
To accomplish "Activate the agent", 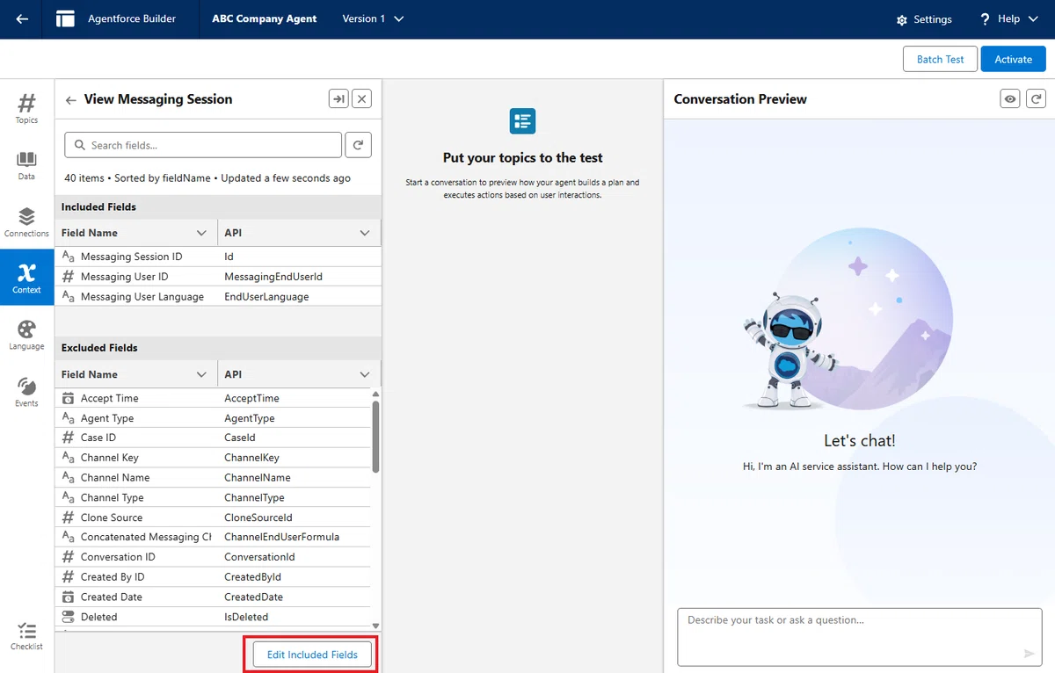I will [1013, 59].
